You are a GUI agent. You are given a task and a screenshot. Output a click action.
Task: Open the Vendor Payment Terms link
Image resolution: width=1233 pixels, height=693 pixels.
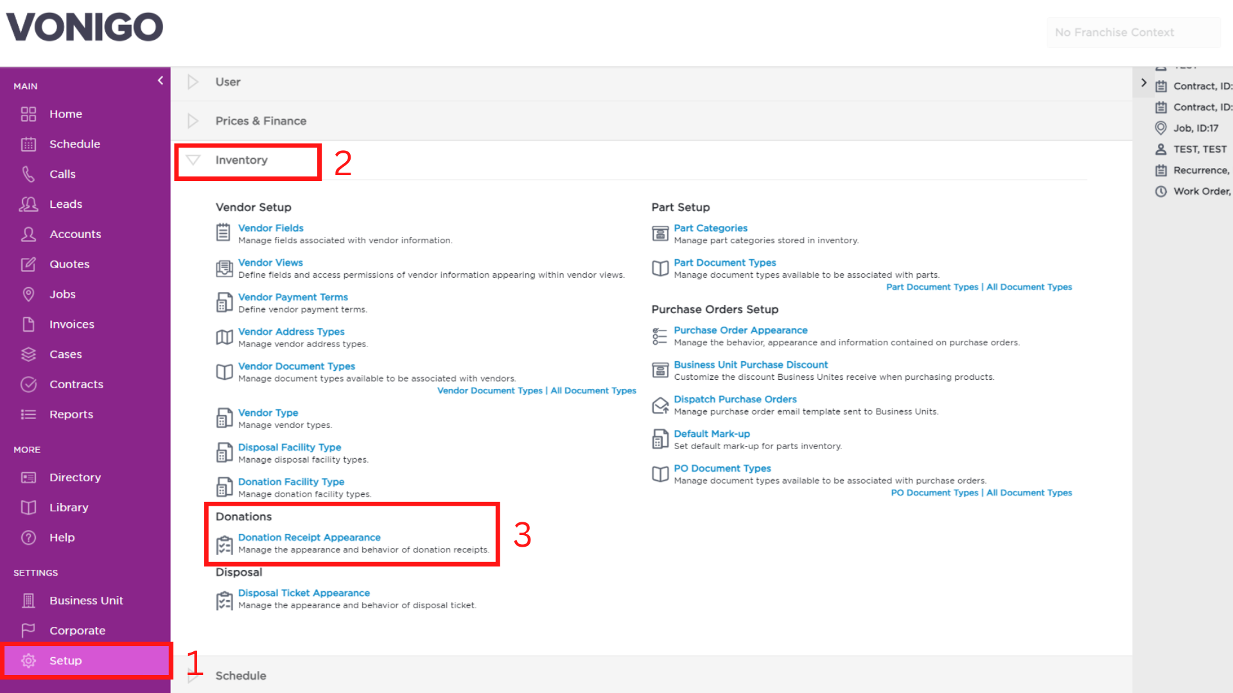pyautogui.click(x=293, y=297)
